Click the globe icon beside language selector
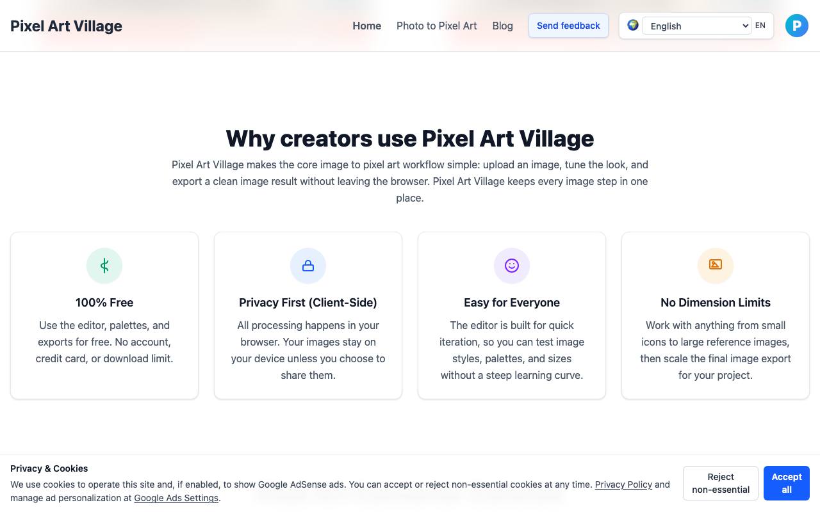This screenshot has width=820, height=512. [633, 25]
